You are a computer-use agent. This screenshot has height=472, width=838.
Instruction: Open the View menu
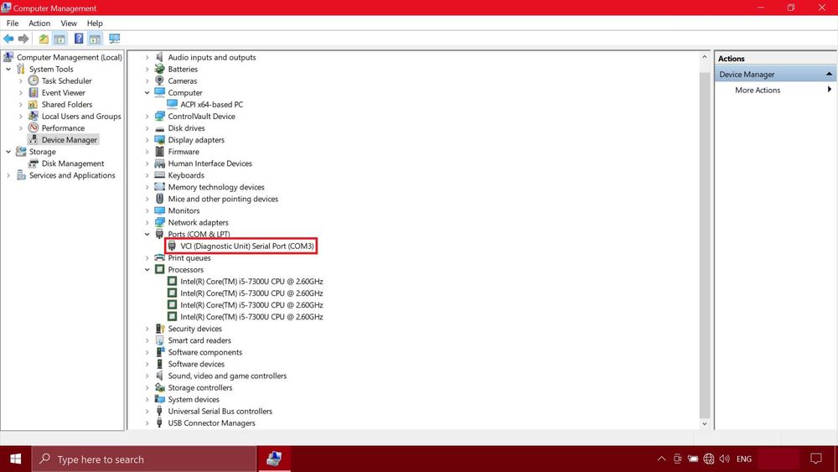(x=69, y=23)
